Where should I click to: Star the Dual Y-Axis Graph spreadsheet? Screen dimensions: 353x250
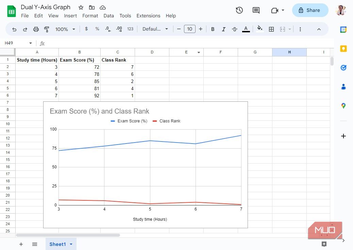81,7
